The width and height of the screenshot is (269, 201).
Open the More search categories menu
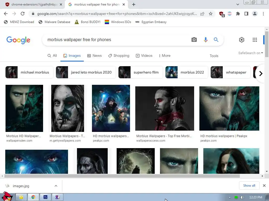pyautogui.click(x=164, y=56)
